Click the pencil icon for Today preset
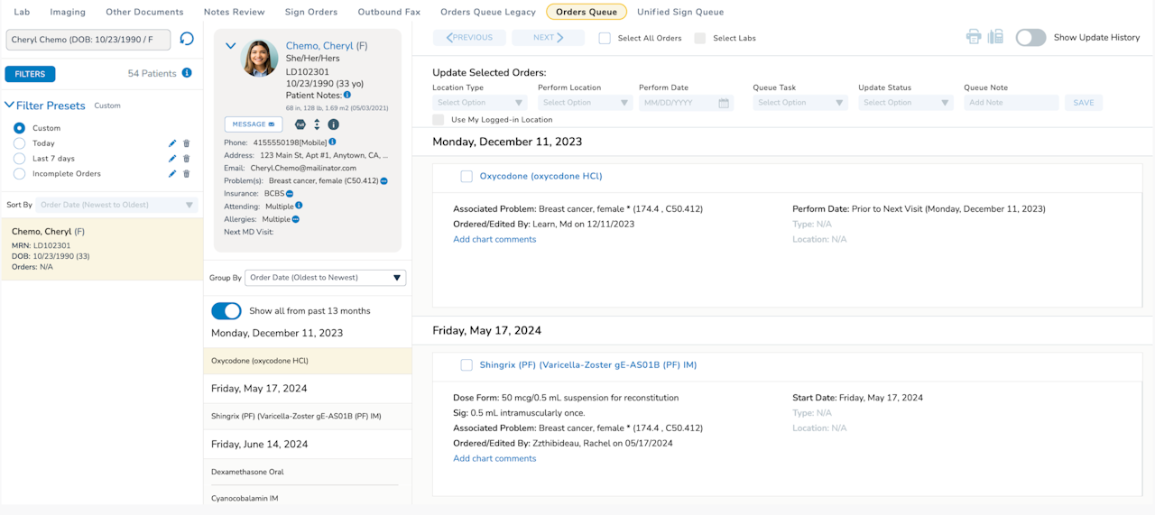 pyautogui.click(x=172, y=143)
